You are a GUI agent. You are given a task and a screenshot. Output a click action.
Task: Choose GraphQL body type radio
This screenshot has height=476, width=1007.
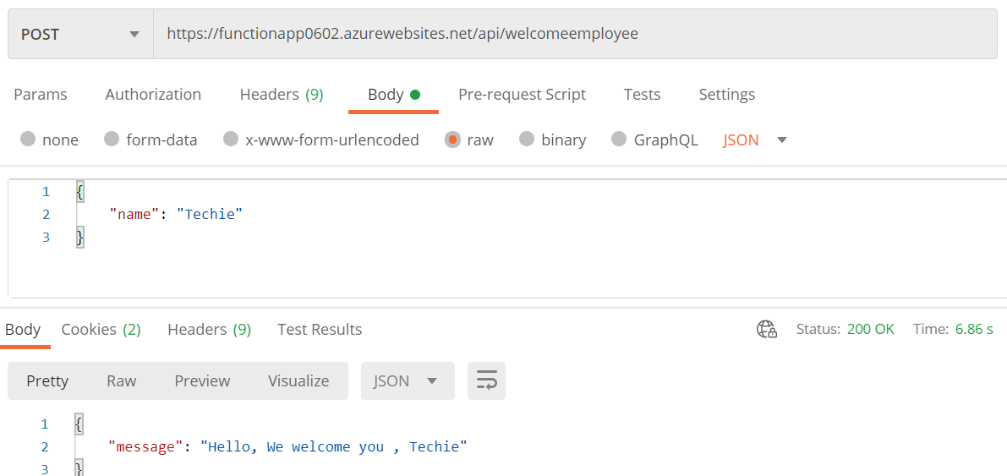pyautogui.click(x=619, y=140)
